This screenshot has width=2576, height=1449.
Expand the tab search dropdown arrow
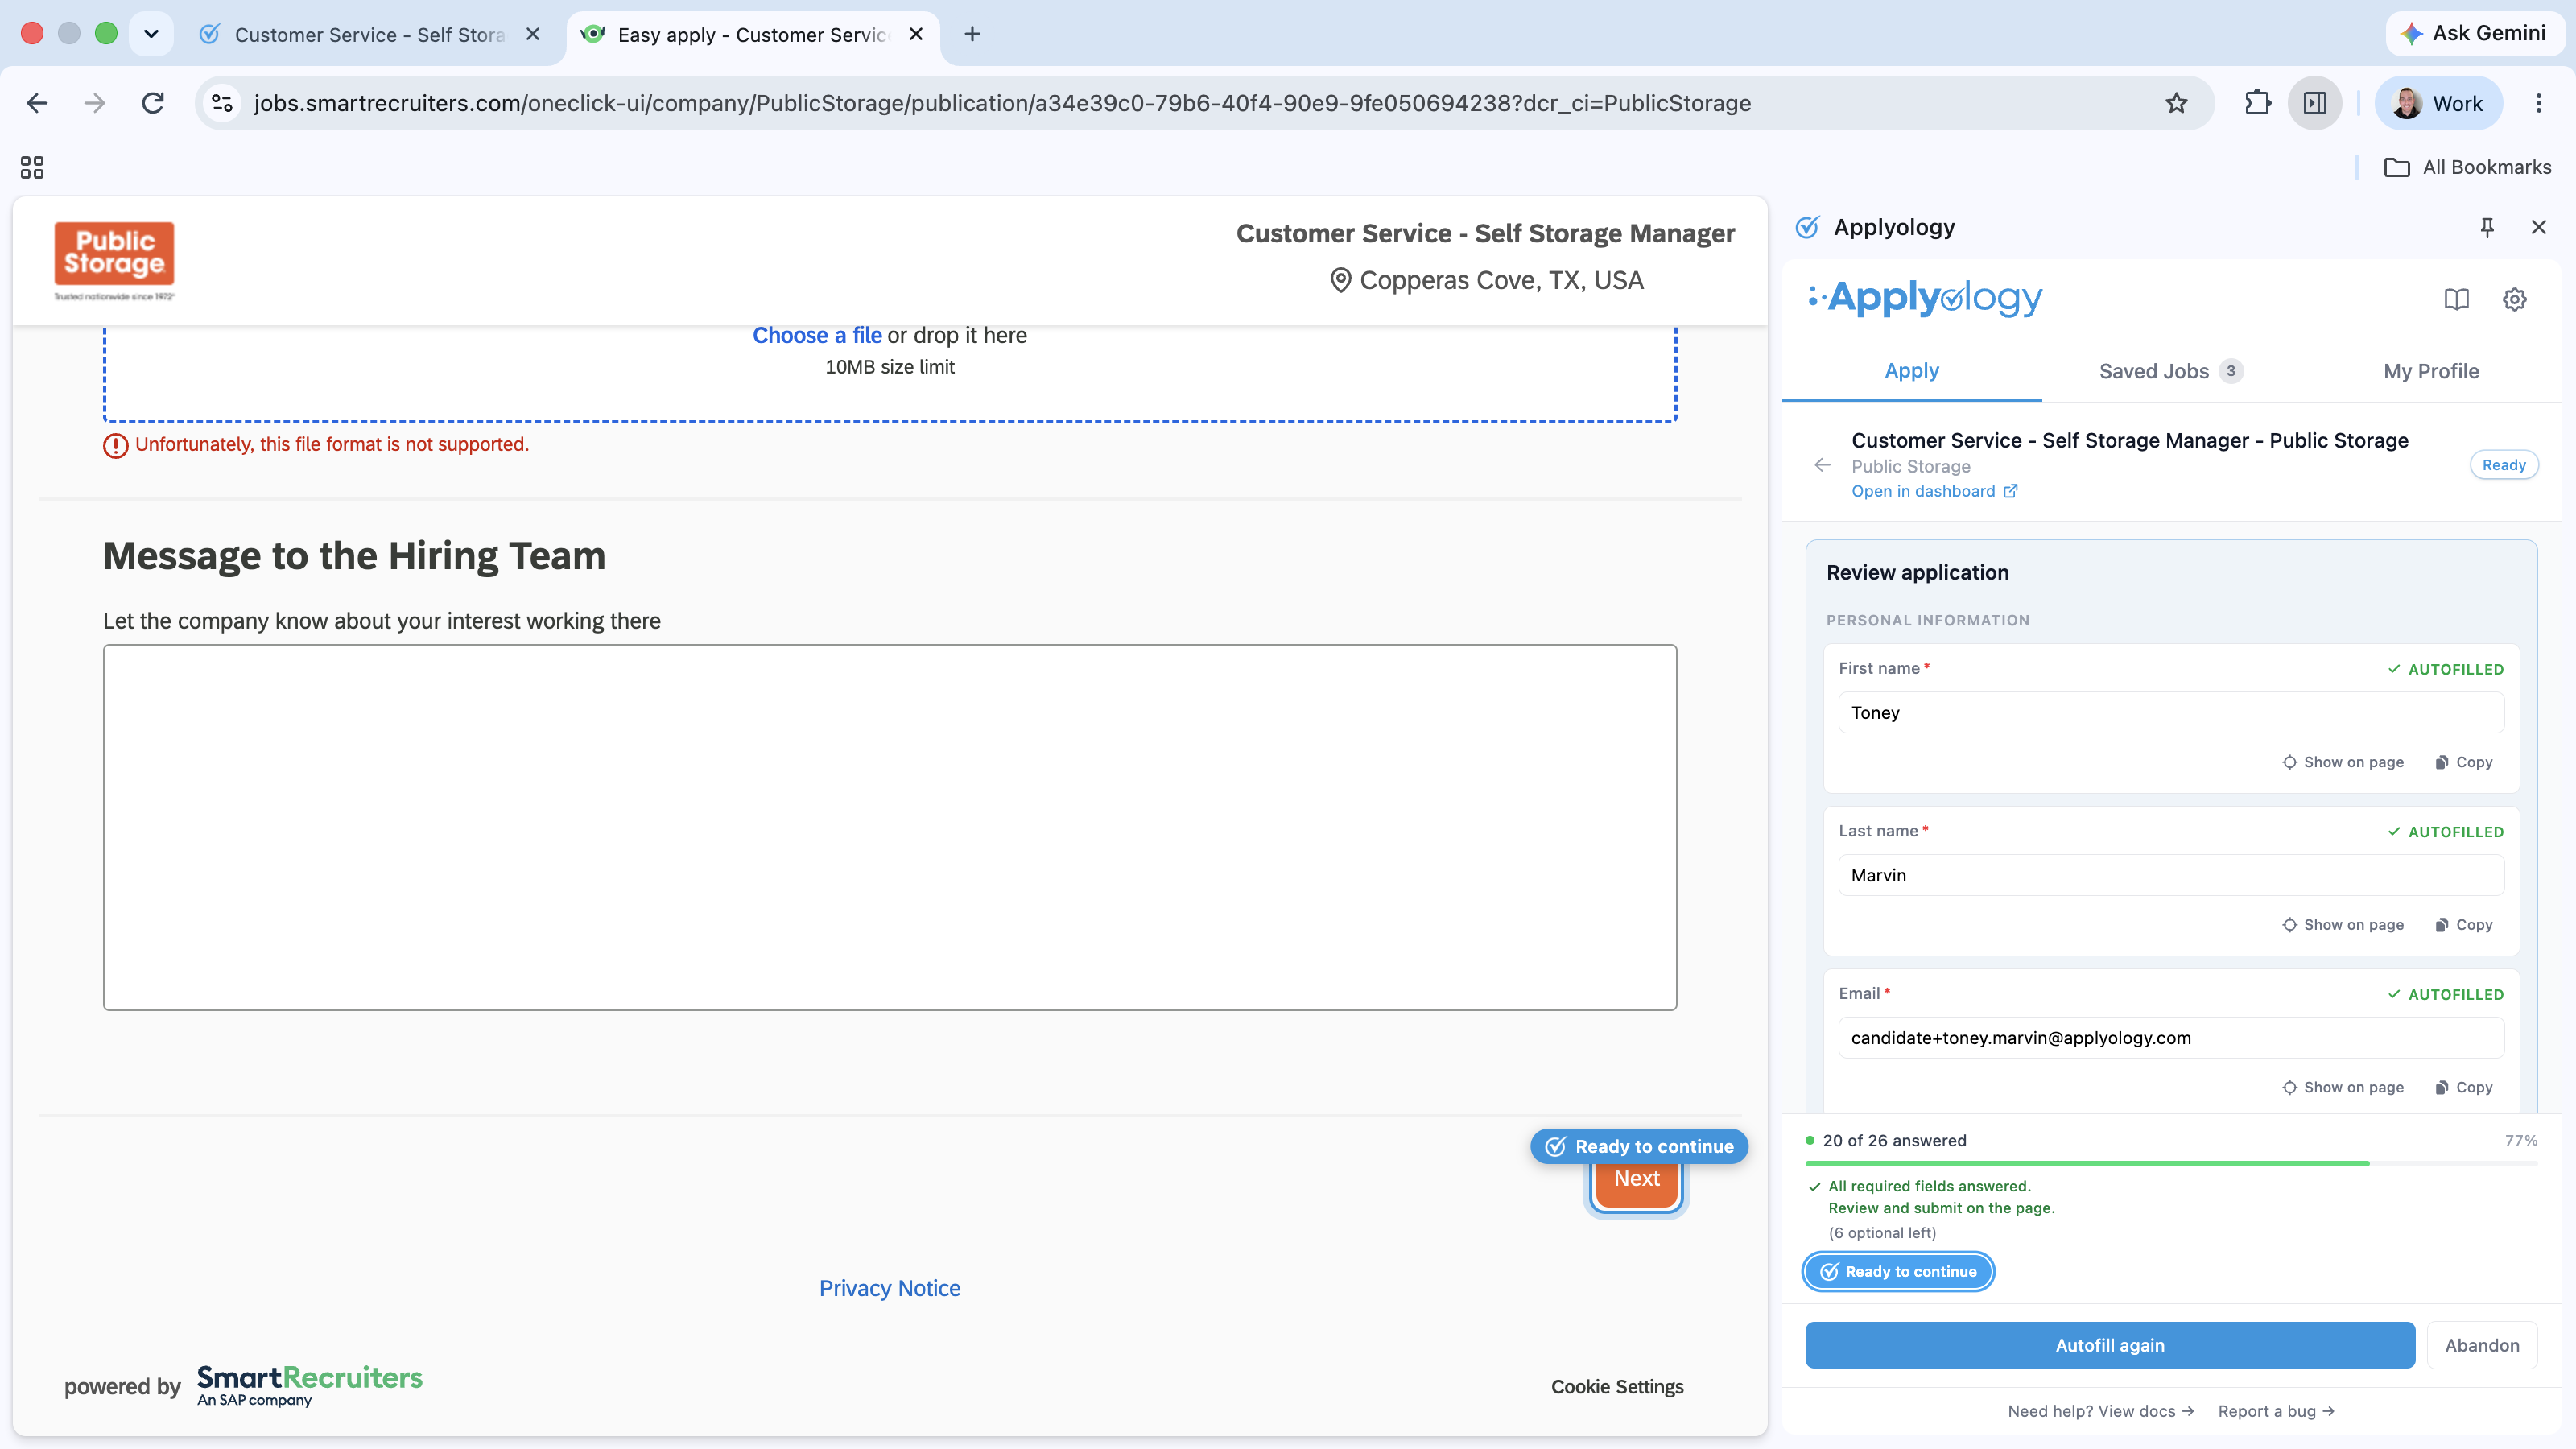pos(151,34)
